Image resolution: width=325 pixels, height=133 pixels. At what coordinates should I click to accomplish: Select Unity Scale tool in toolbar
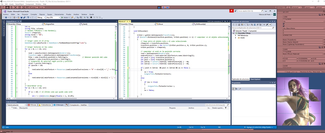point(15,7)
